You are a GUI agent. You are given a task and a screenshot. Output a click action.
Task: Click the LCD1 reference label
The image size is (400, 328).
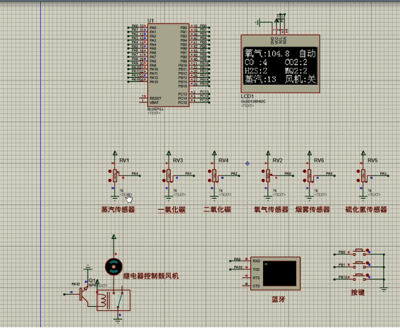(248, 96)
